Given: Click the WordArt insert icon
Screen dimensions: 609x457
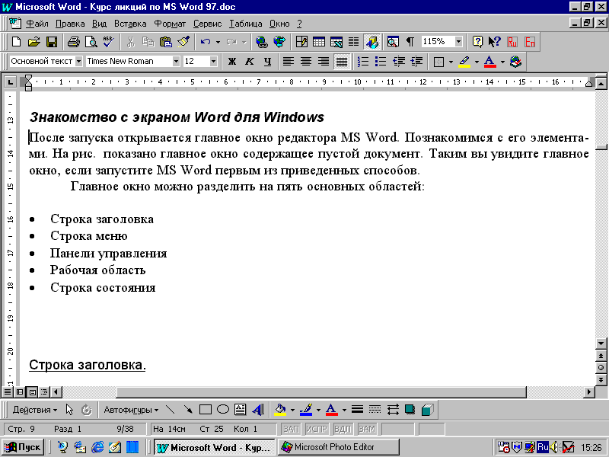Looking at the screenshot, I should [x=258, y=410].
